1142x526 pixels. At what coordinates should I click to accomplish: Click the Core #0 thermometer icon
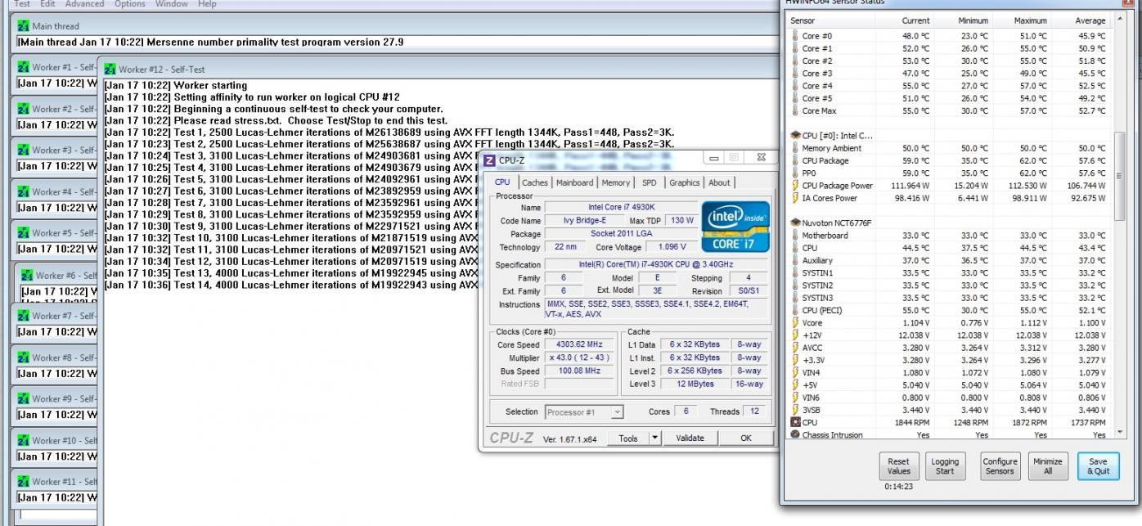pyautogui.click(x=795, y=36)
